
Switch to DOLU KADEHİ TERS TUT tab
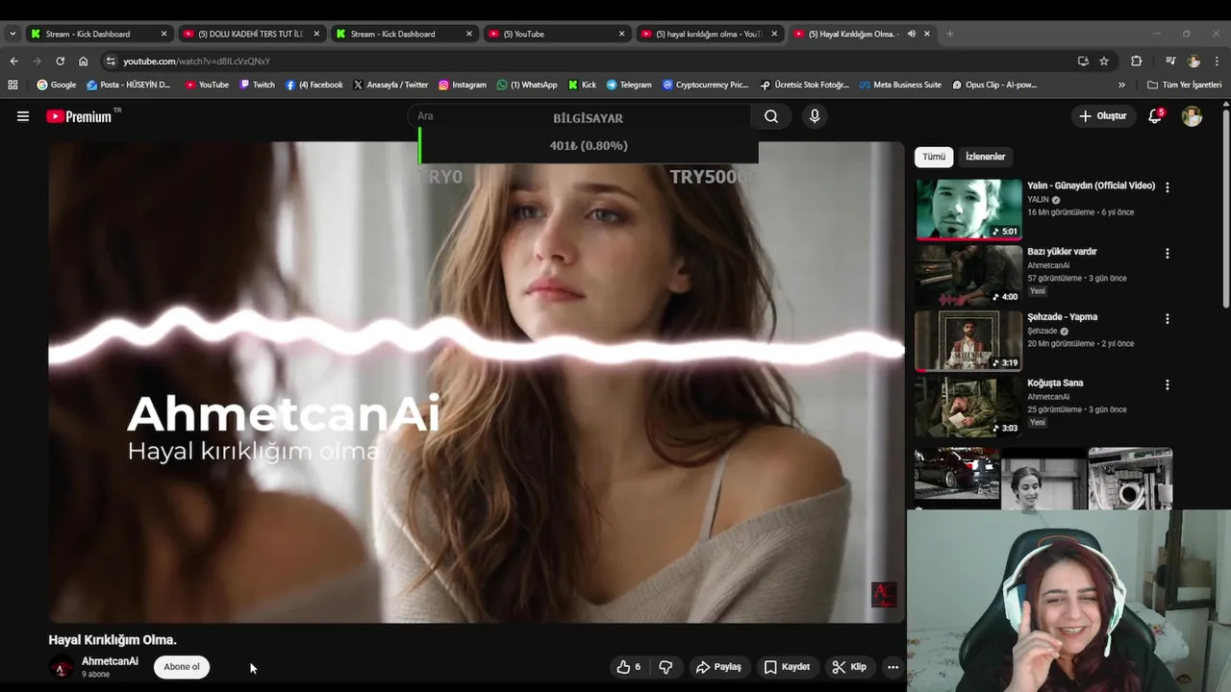pyautogui.click(x=250, y=34)
